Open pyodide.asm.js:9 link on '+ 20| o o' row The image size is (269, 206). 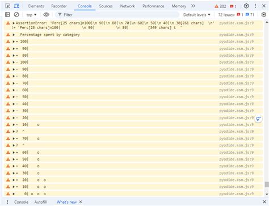[x=237, y=180]
